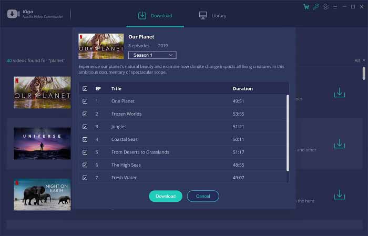This screenshot has width=368, height=236.
Task: Click the EP column header
Action: click(98, 89)
